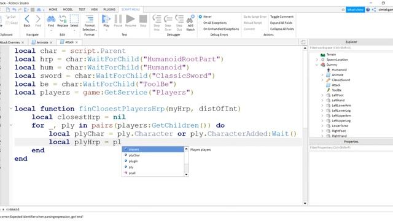Screen dimensions: 393x221
Task: Click the Replace tool icon
Action: coord(63,19)
